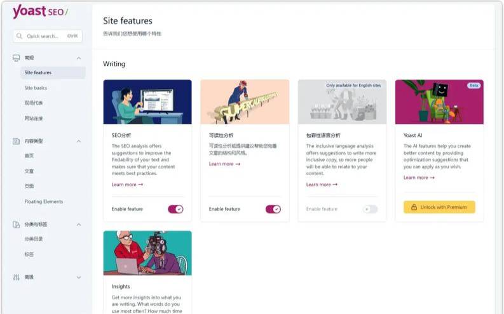Click the Writing section heading
The image size is (504, 314).
(114, 64)
